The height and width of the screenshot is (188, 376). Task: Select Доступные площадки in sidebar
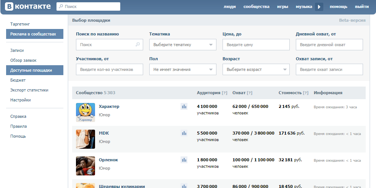click(x=35, y=70)
